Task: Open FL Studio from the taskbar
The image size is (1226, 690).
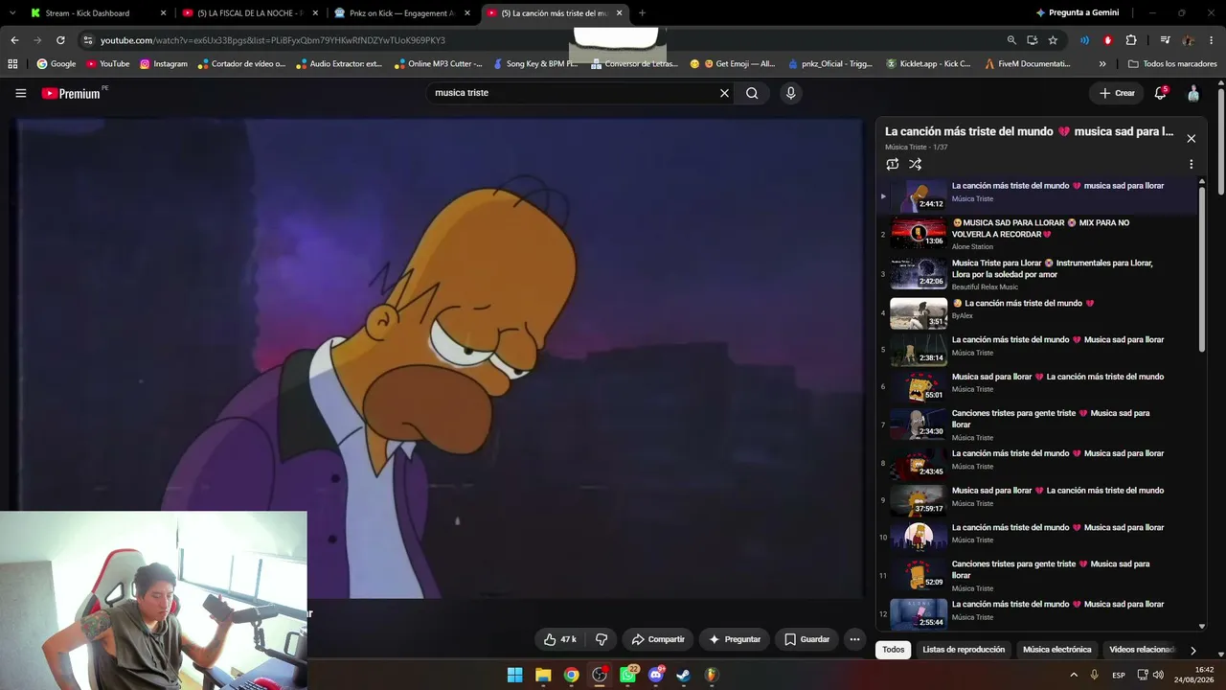Action: pos(712,675)
